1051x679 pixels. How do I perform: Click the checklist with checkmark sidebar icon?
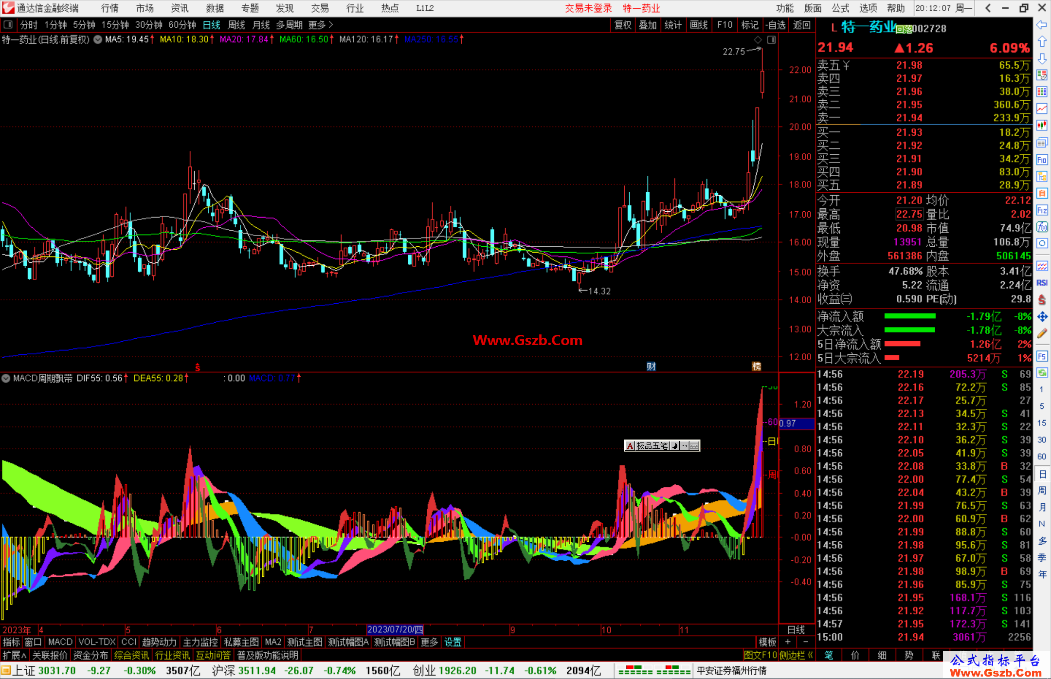(1042, 75)
